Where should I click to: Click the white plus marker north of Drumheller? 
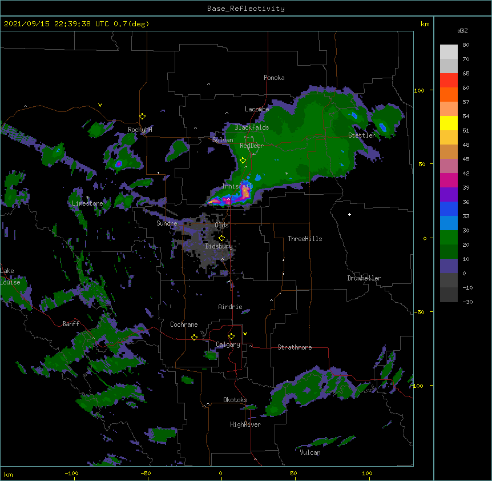349,214
